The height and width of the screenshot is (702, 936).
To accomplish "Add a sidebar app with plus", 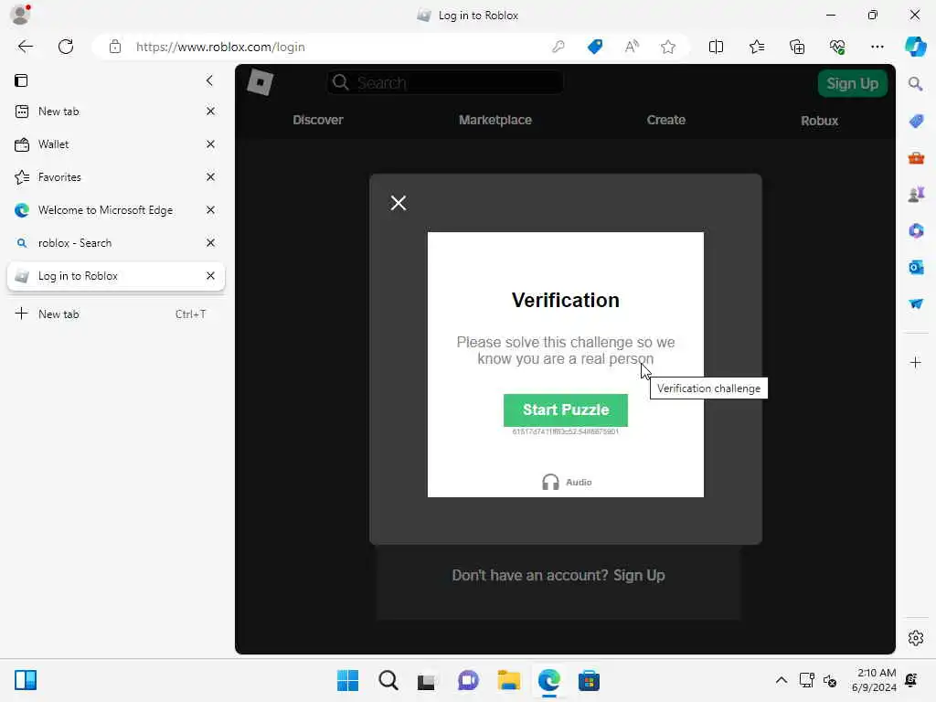I will point(916,362).
